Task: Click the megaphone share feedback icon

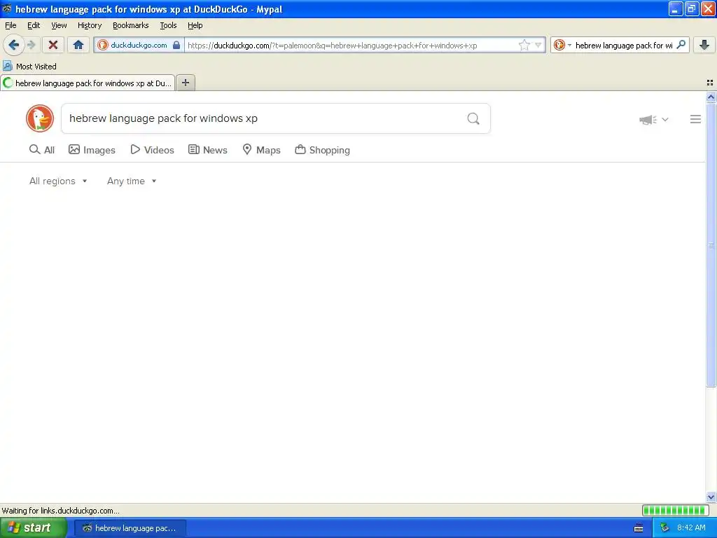Action: pyautogui.click(x=648, y=119)
